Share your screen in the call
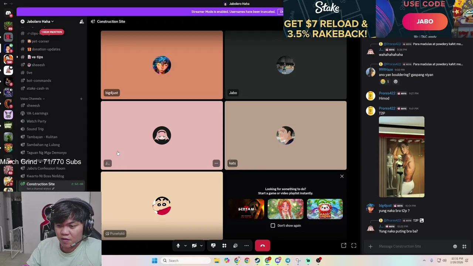The height and width of the screenshot is (266, 473). [213, 246]
